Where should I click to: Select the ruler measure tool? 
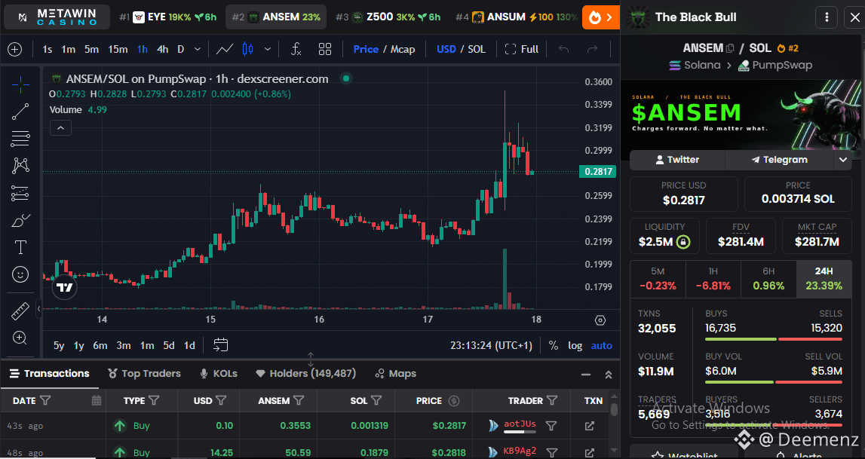pyautogui.click(x=20, y=311)
